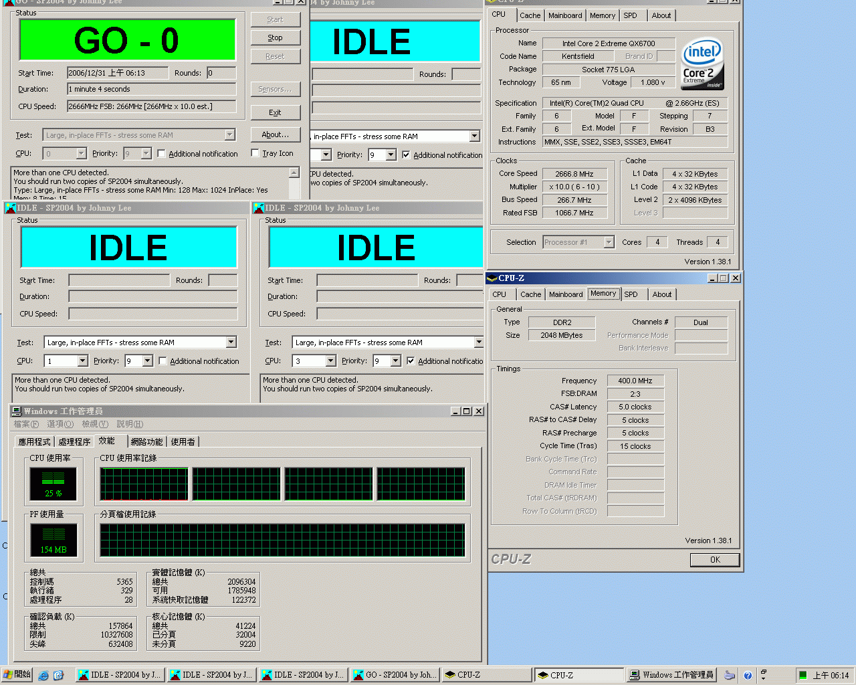Open the 檔案(F) menu in Task Manager
The width and height of the screenshot is (856, 685).
pos(26,424)
